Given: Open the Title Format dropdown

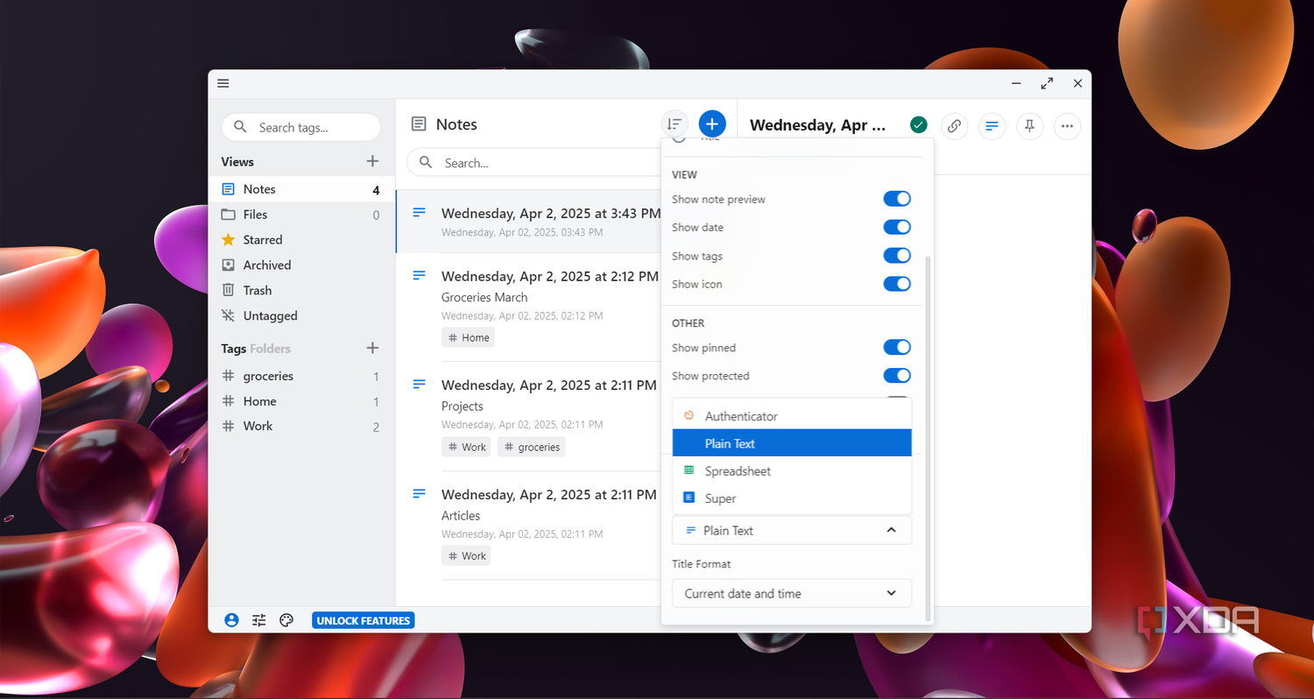Looking at the screenshot, I should coord(792,593).
